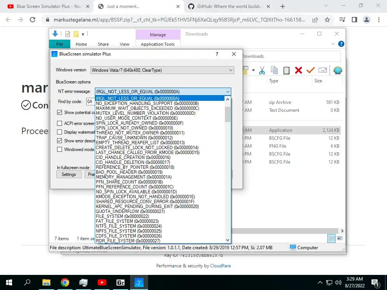Click the Chrome address bar URL

click(x=179, y=20)
